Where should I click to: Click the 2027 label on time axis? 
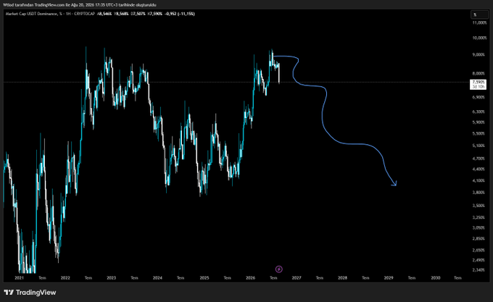point(297,278)
